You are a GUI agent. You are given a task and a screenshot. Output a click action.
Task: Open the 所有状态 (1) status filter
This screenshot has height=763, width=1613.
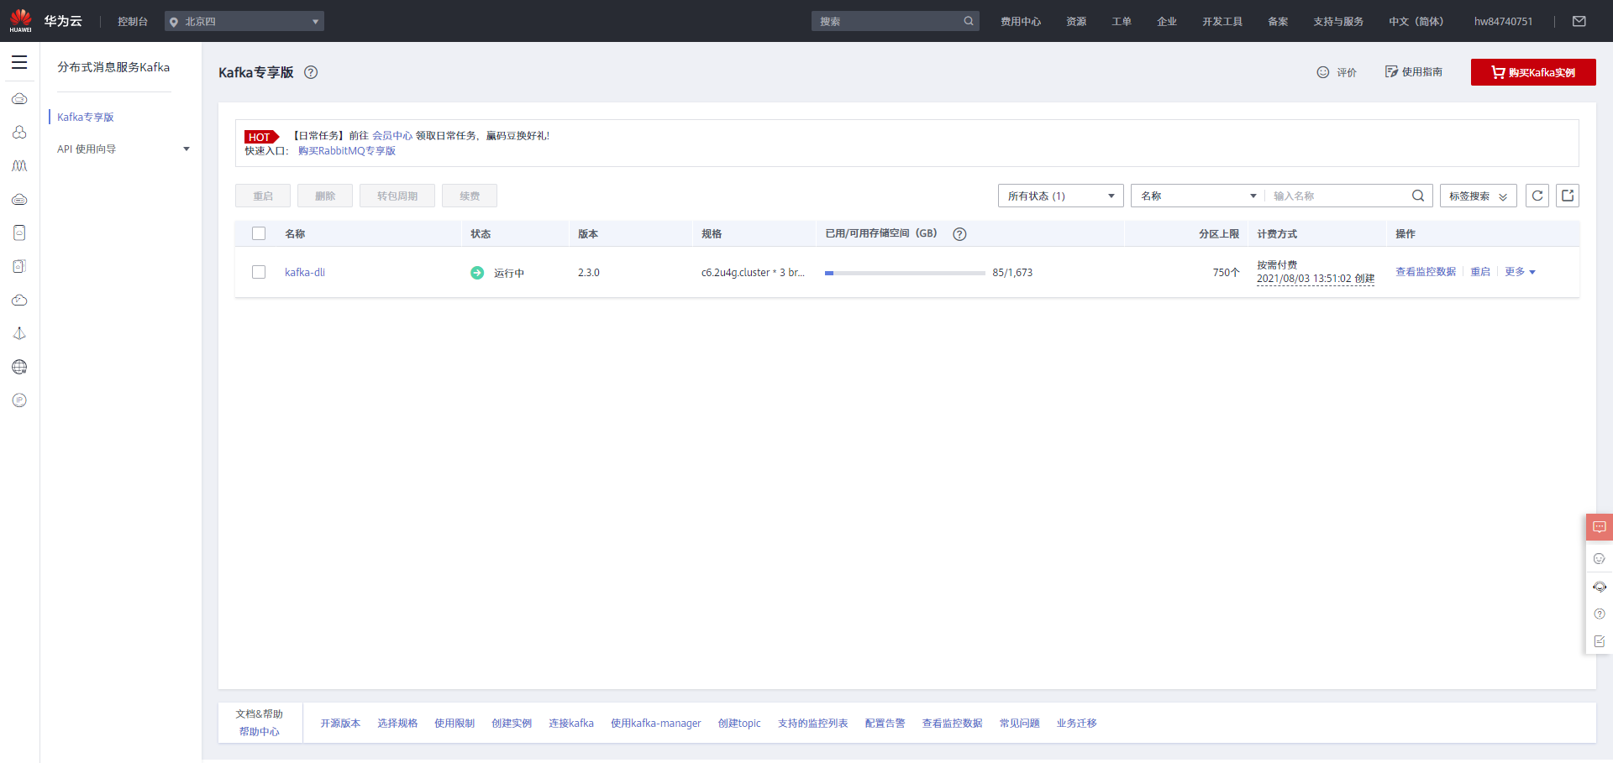1061,196
